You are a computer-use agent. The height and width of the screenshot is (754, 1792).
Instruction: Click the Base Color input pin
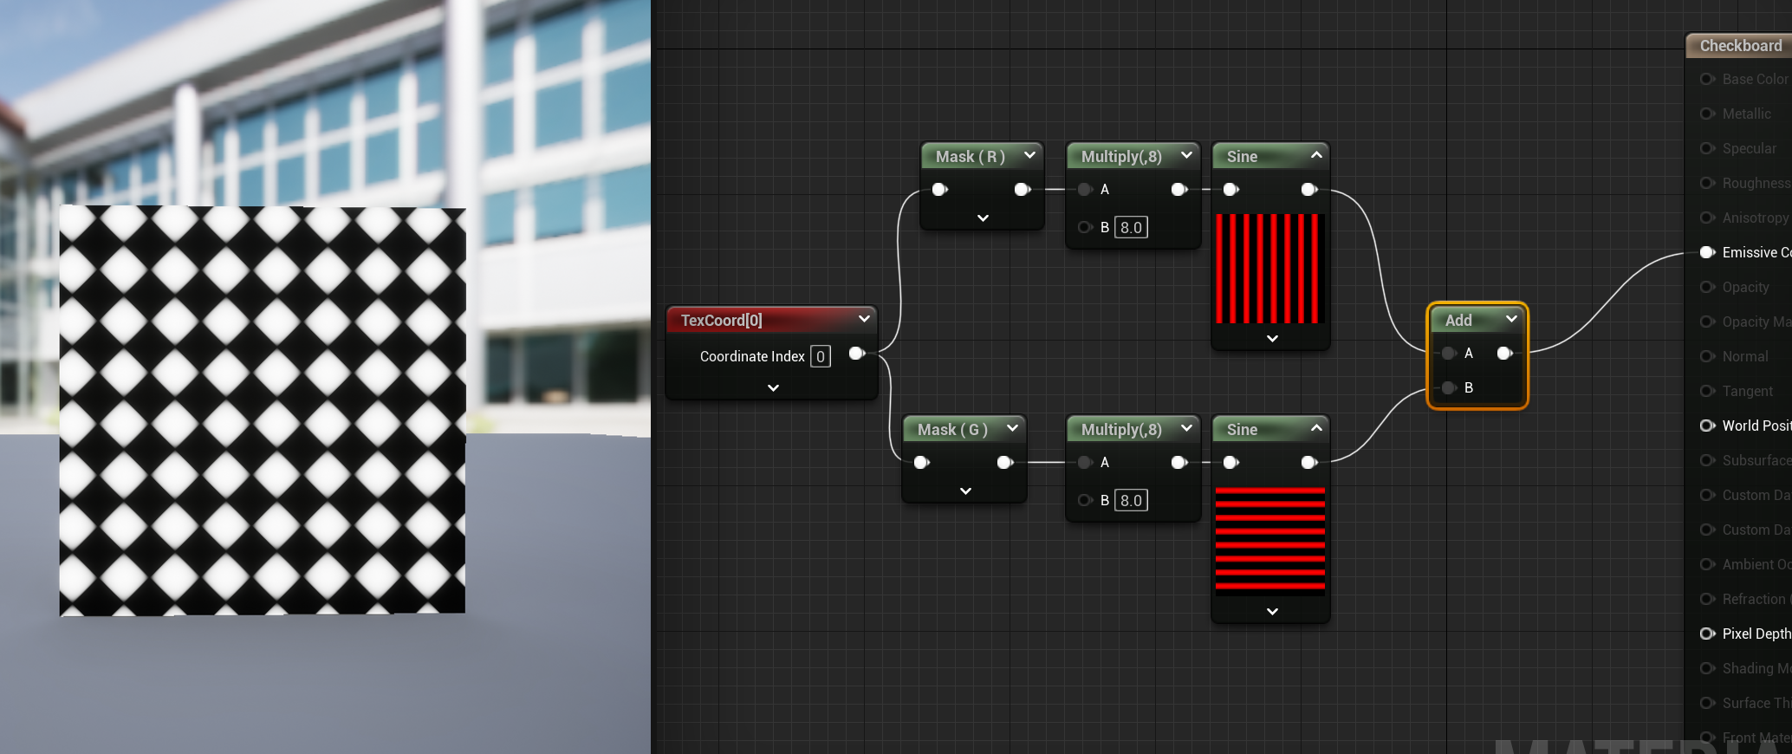[1708, 79]
